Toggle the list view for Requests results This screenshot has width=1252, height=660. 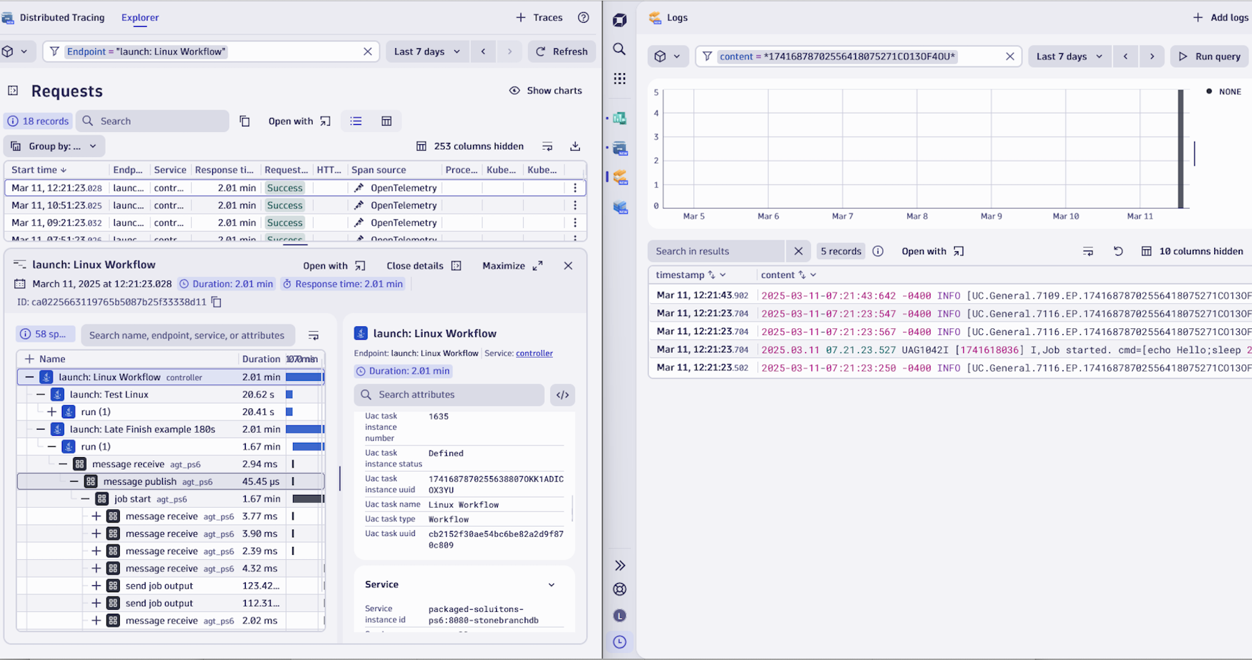356,120
